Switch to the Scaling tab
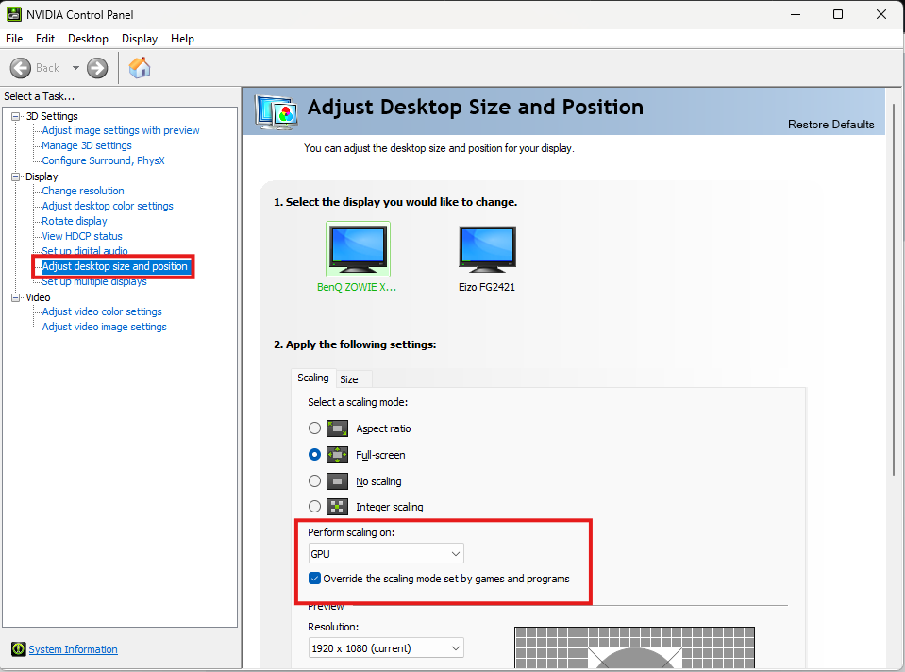 [x=312, y=378]
